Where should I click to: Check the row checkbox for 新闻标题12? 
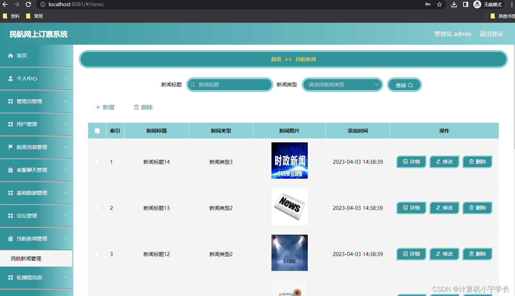[x=97, y=254]
